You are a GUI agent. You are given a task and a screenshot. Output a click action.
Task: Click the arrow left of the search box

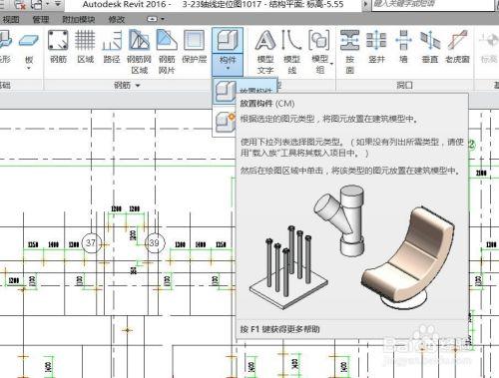click(x=365, y=5)
